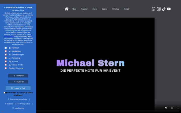
Task: Open the Aktuelles menu item
Action: tap(116, 9)
